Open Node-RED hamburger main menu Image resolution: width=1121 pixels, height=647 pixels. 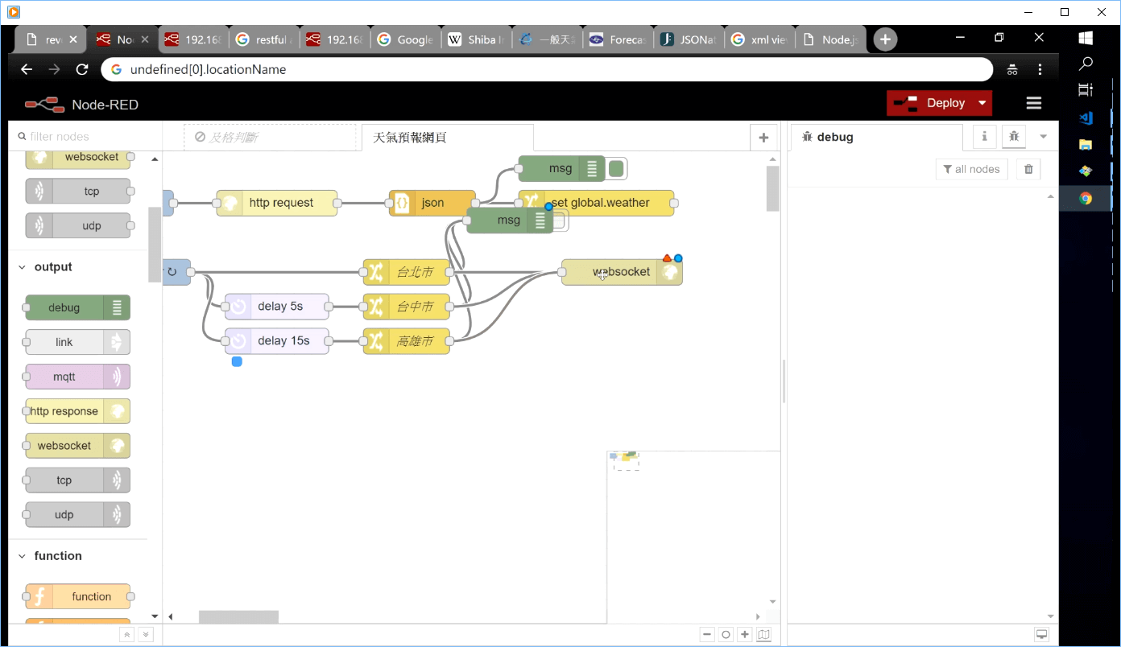pyautogui.click(x=1034, y=103)
